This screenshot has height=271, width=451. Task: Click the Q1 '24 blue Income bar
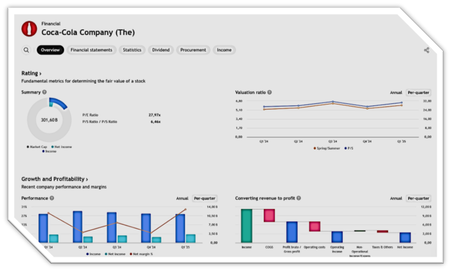click(x=43, y=228)
